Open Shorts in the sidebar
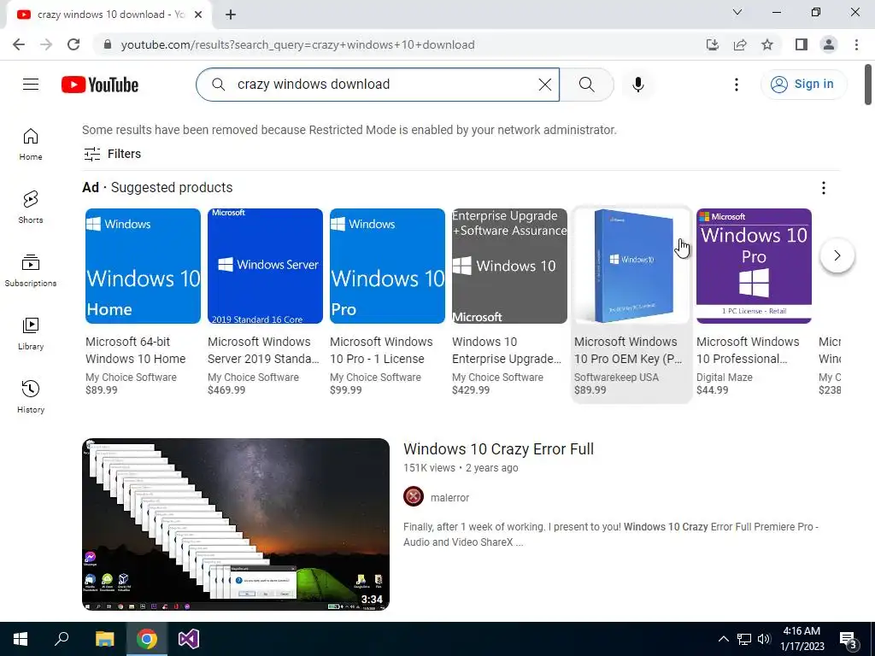875x656 pixels. 31,208
